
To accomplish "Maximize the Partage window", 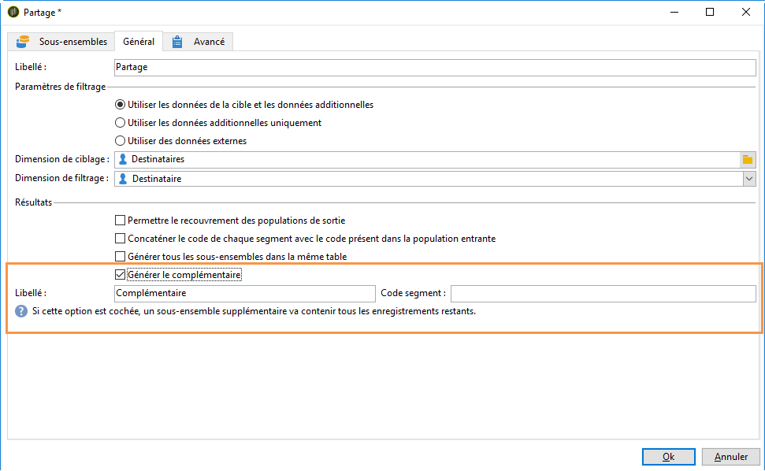I will click(x=710, y=12).
